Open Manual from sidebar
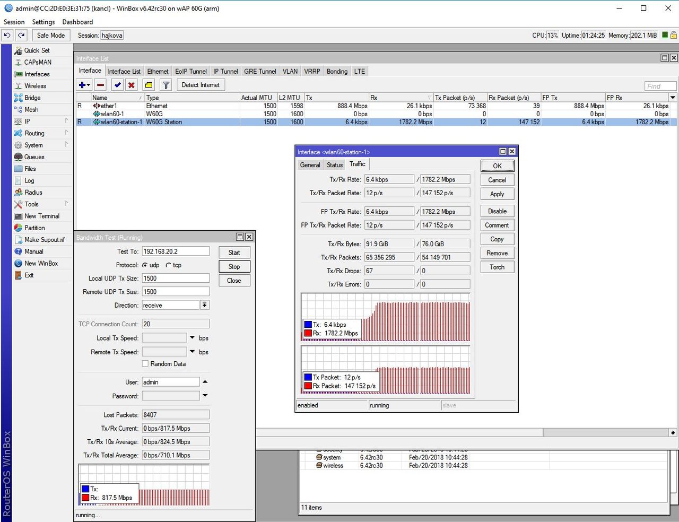 [34, 251]
